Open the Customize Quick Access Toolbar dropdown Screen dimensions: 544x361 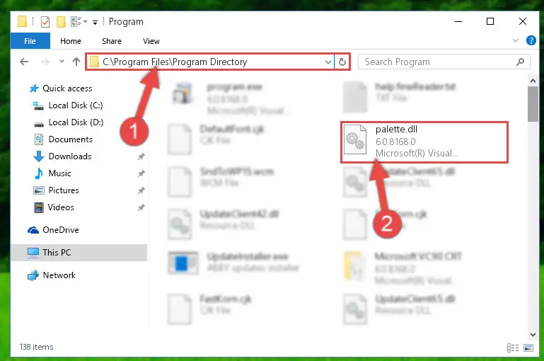(95, 23)
